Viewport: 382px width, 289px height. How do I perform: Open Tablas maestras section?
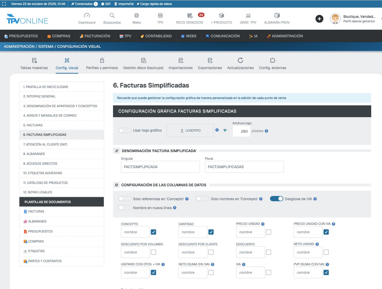[x=34, y=64]
